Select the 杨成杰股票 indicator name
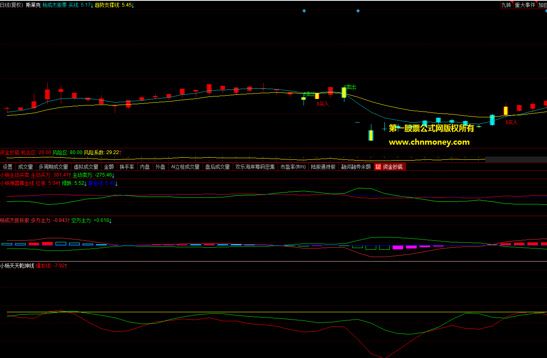Screen dimensions: 547x358 coord(54,5)
